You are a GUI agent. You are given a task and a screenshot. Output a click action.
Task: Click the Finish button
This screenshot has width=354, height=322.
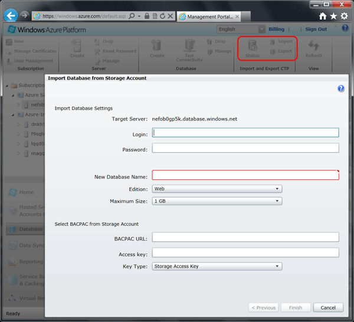coord(296,308)
